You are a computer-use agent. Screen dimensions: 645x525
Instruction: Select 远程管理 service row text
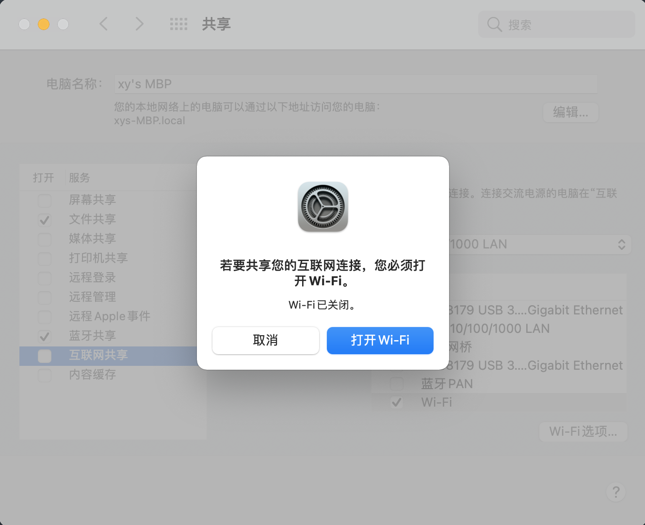point(92,296)
